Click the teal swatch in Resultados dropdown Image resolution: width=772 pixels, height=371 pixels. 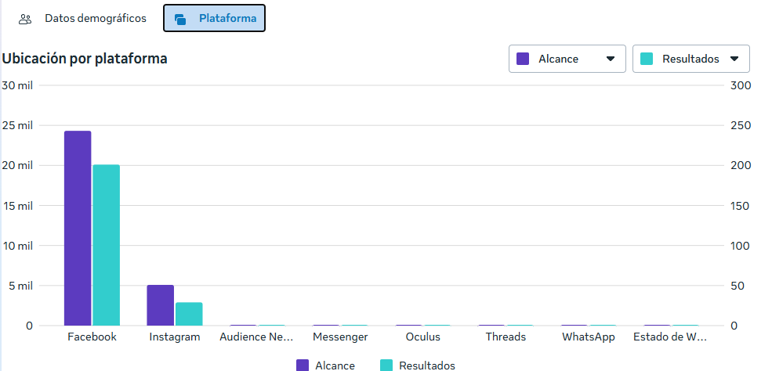point(647,59)
